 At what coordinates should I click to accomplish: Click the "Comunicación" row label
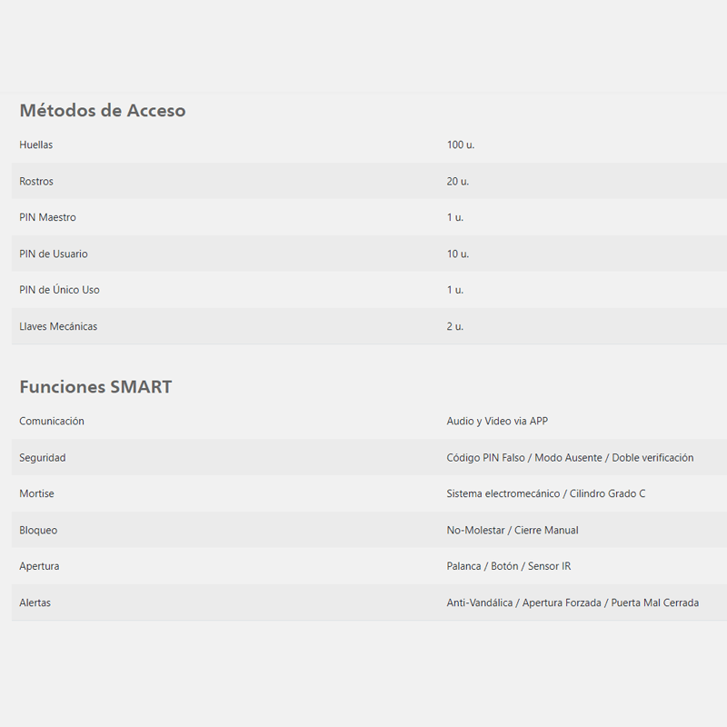[x=52, y=422]
